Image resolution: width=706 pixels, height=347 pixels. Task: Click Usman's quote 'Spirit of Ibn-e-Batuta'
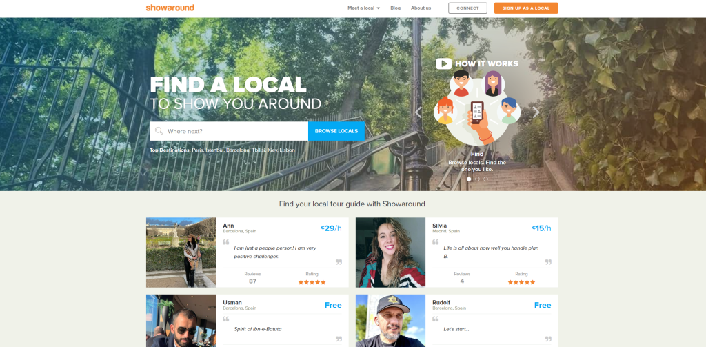pyautogui.click(x=258, y=329)
